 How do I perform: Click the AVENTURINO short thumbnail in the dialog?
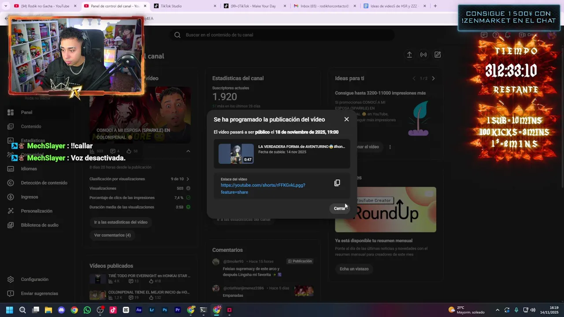point(236,154)
